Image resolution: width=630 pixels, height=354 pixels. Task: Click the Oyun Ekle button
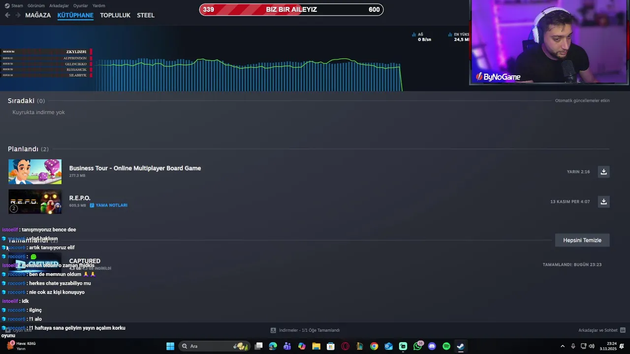pyautogui.click(x=19, y=330)
